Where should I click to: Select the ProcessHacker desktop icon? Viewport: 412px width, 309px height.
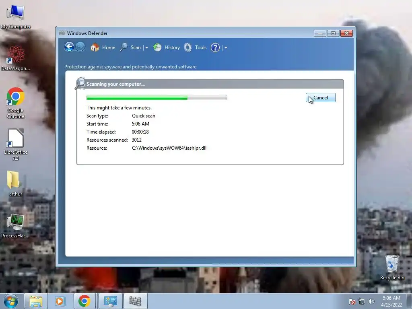15,226
